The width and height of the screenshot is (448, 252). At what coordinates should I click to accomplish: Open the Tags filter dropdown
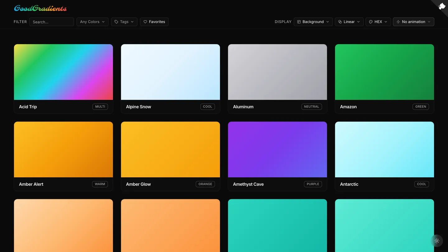[x=124, y=22]
